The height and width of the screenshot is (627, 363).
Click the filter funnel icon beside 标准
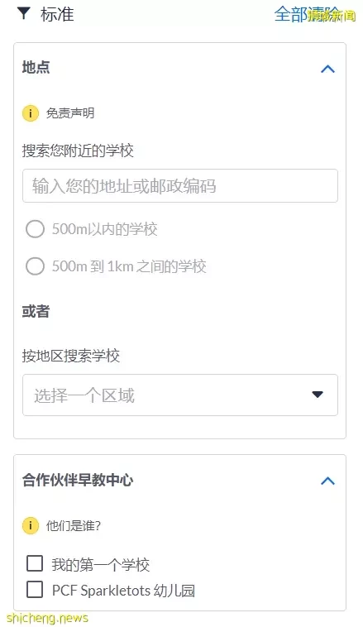tap(24, 13)
